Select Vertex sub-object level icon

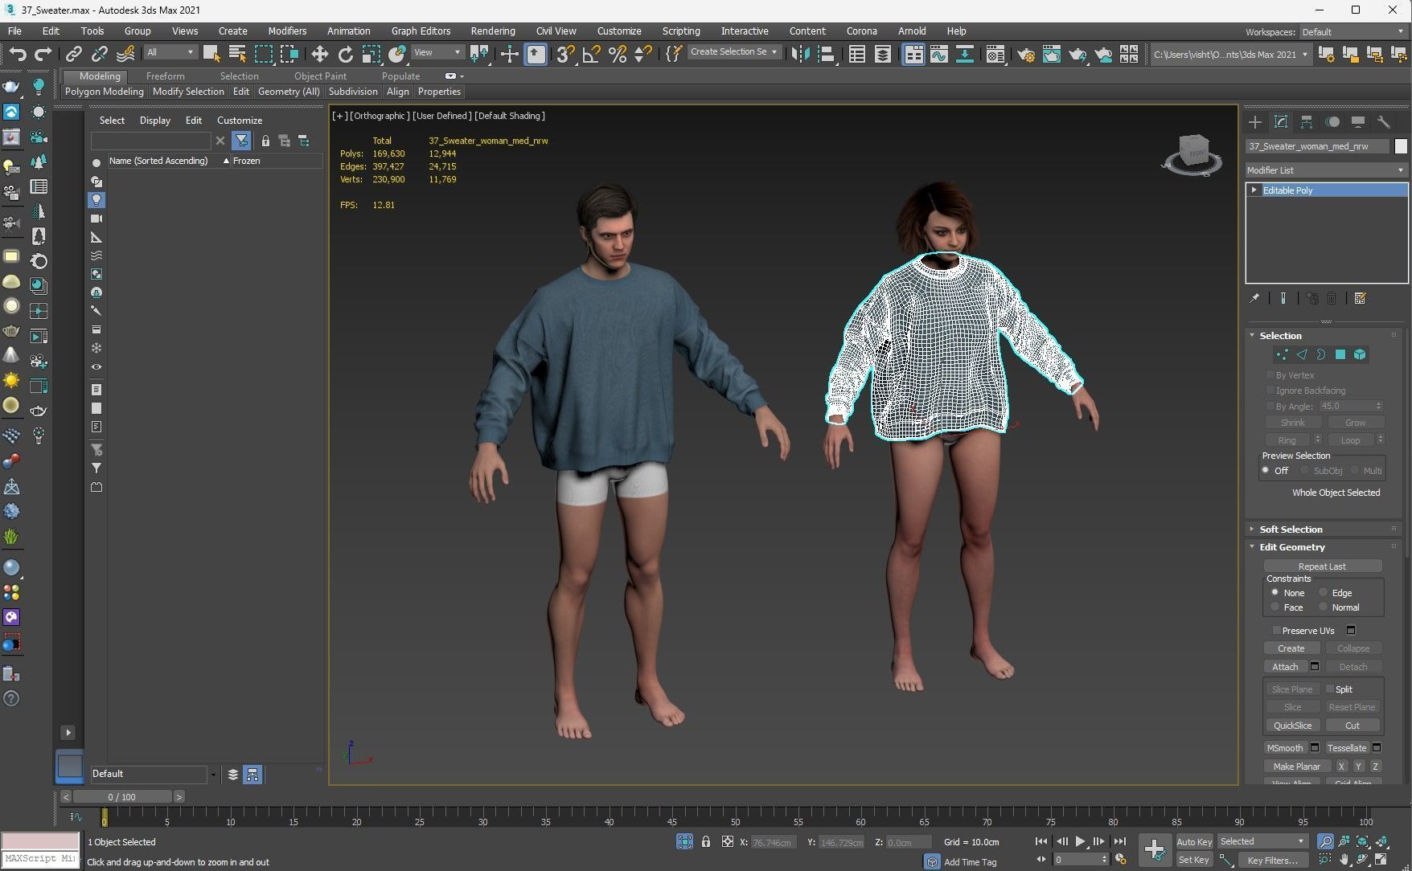[1282, 354]
